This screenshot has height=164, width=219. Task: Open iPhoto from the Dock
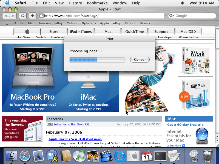pos(93,156)
